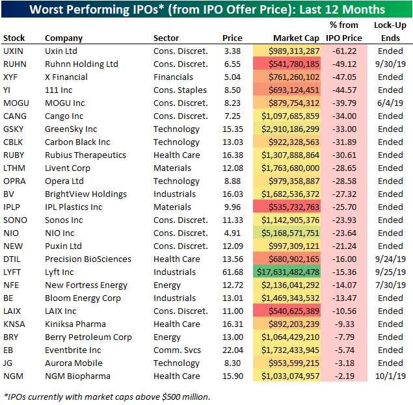Image resolution: width=413 pixels, height=405 pixels.
Task: Click the 6/4/19 lock-up date
Action: coord(390,103)
